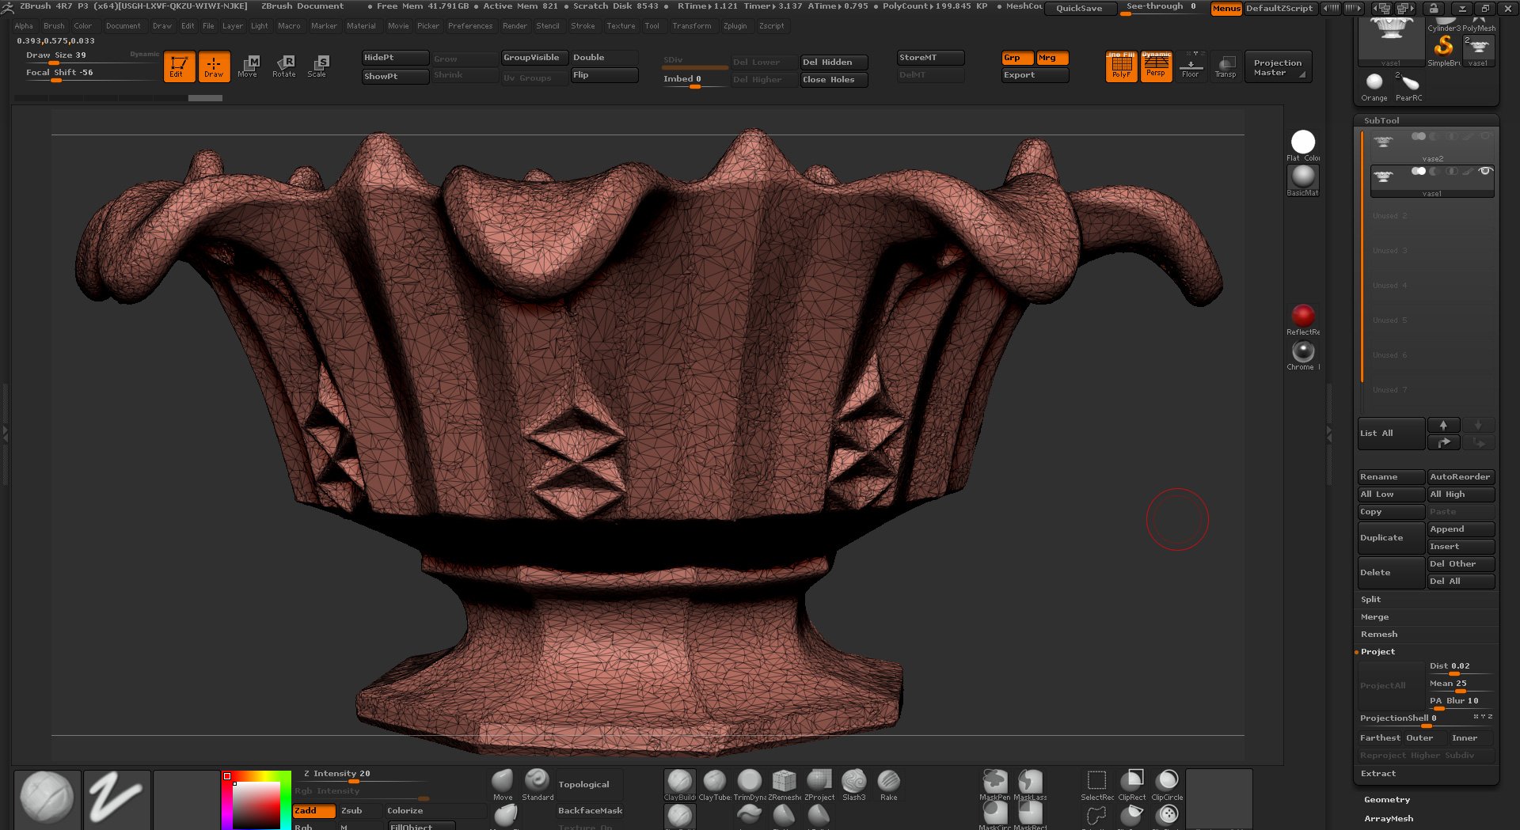Toggle vase1 subtool eye visibility
The height and width of the screenshot is (830, 1520).
[x=1485, y=171]
